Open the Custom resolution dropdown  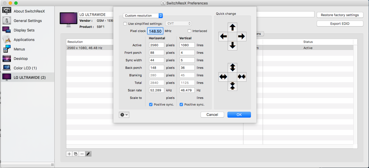143,16
